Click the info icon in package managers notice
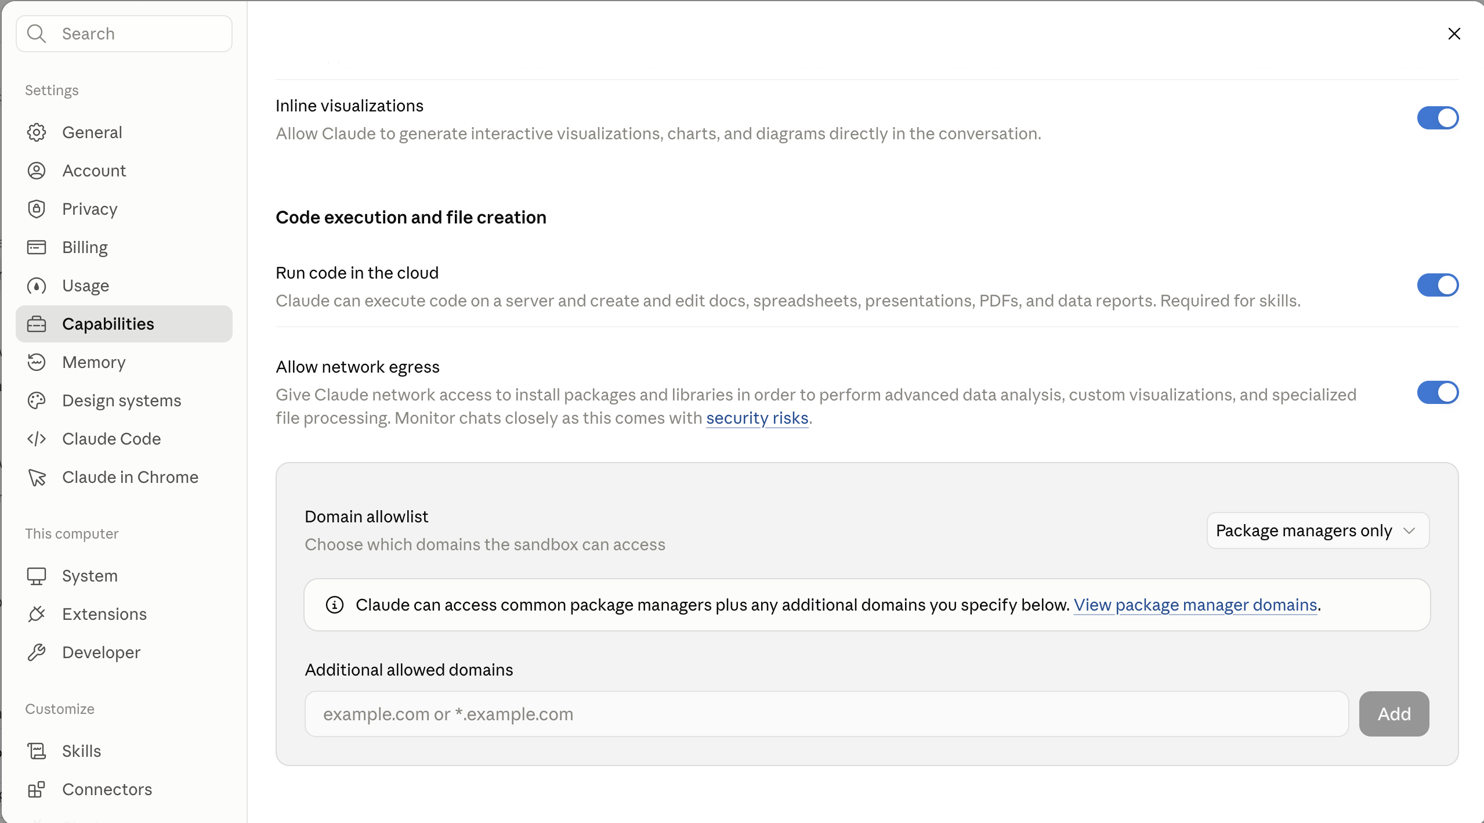The image size is (1484, 823). [x=335, y=605]
